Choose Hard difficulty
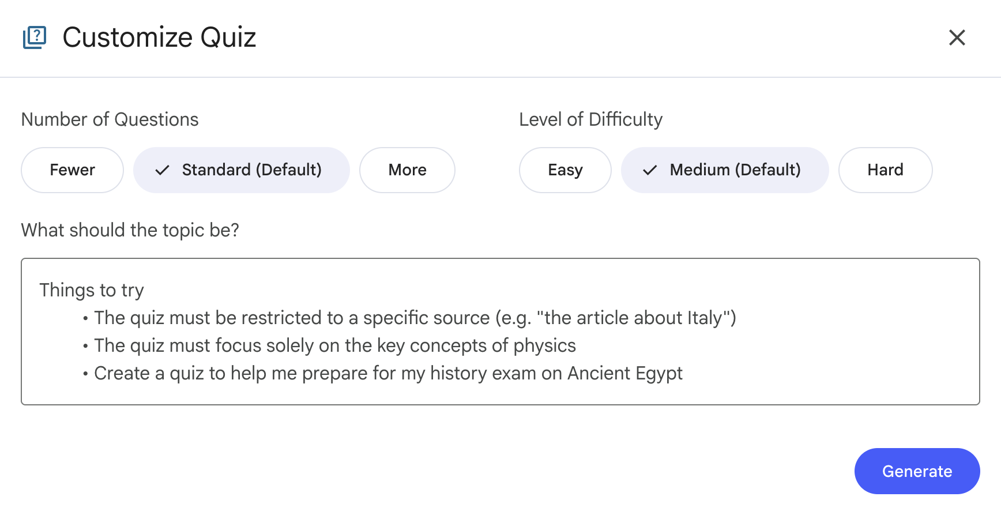 [885, 170]
